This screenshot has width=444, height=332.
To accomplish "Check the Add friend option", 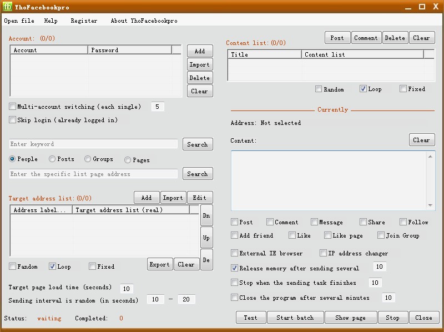I will point(234,235).
